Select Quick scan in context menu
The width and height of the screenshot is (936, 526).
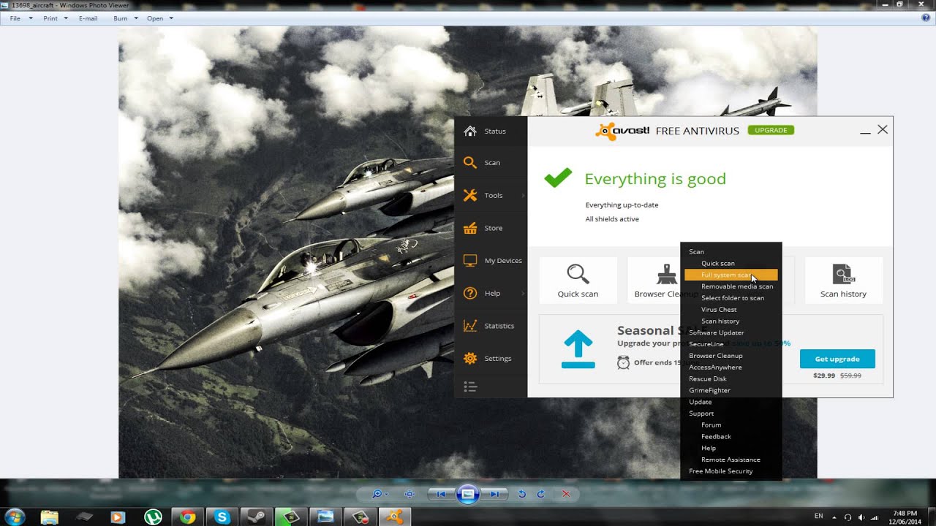(x=718, y=263)
